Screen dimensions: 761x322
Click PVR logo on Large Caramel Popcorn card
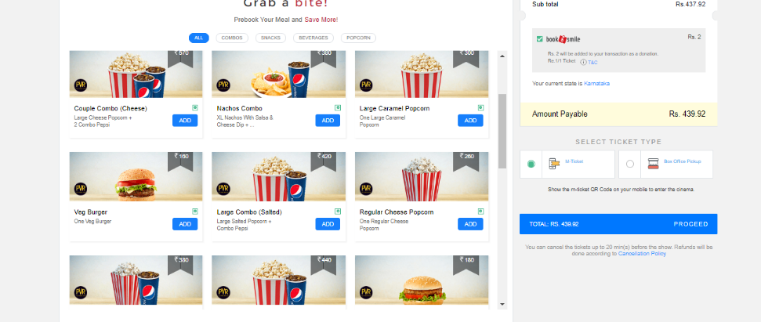tap(367, 85)
